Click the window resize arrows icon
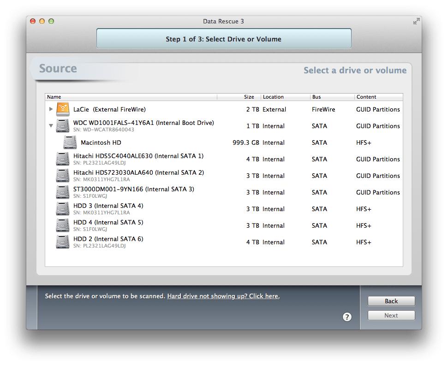This screenshot has height=366, width=448. [416, 21]
